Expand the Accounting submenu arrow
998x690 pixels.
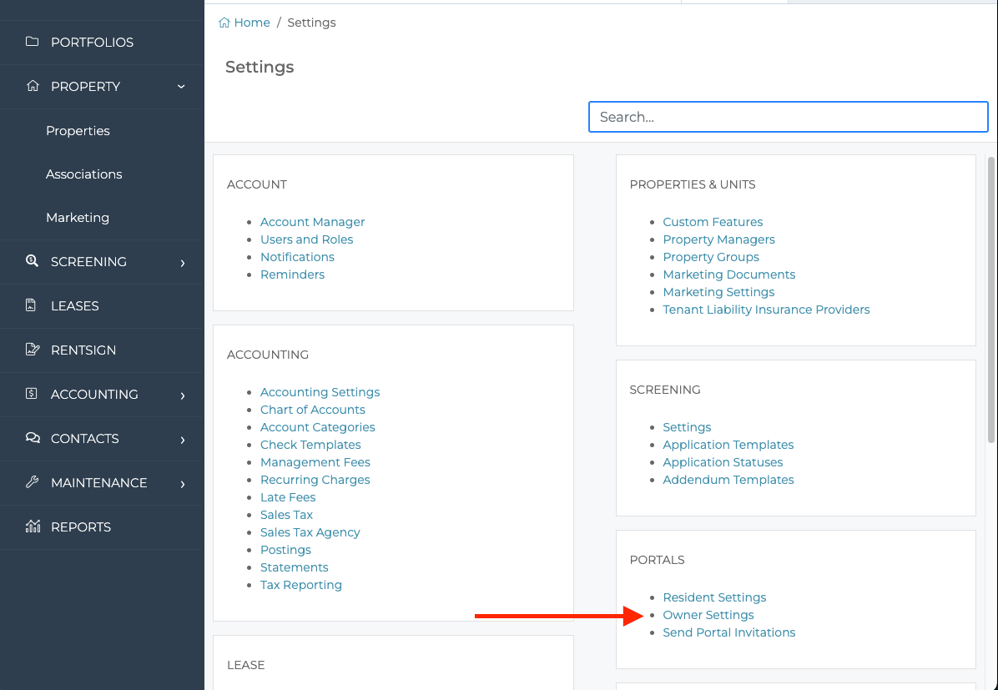(183, 395)
